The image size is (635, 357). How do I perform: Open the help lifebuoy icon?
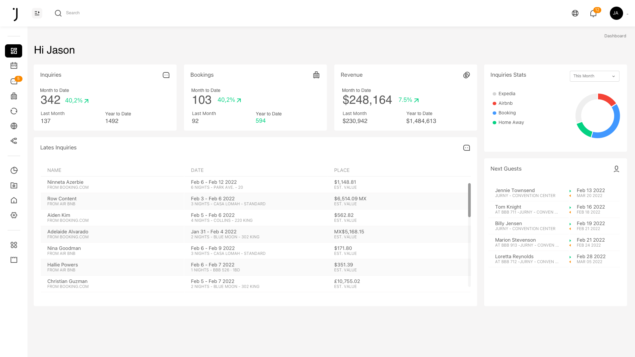(575, 13)
